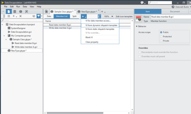Collapse the Data Encapsulation.lvproject node
The height and width of the screenshot is (114, 191).
point(2,25)
